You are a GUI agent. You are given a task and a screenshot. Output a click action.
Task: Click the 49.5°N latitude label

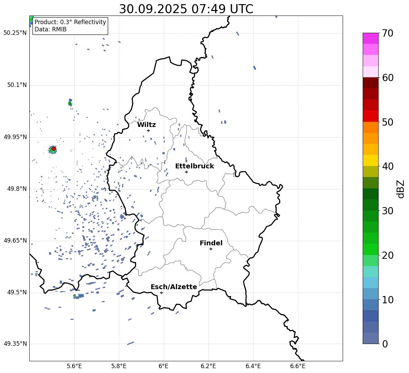[x=17, y=292]
